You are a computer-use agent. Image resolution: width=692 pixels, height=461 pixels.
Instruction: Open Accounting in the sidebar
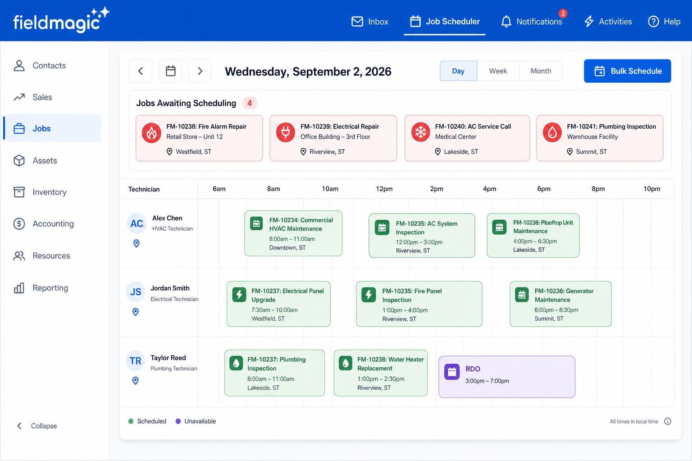(x=52, y=224)
